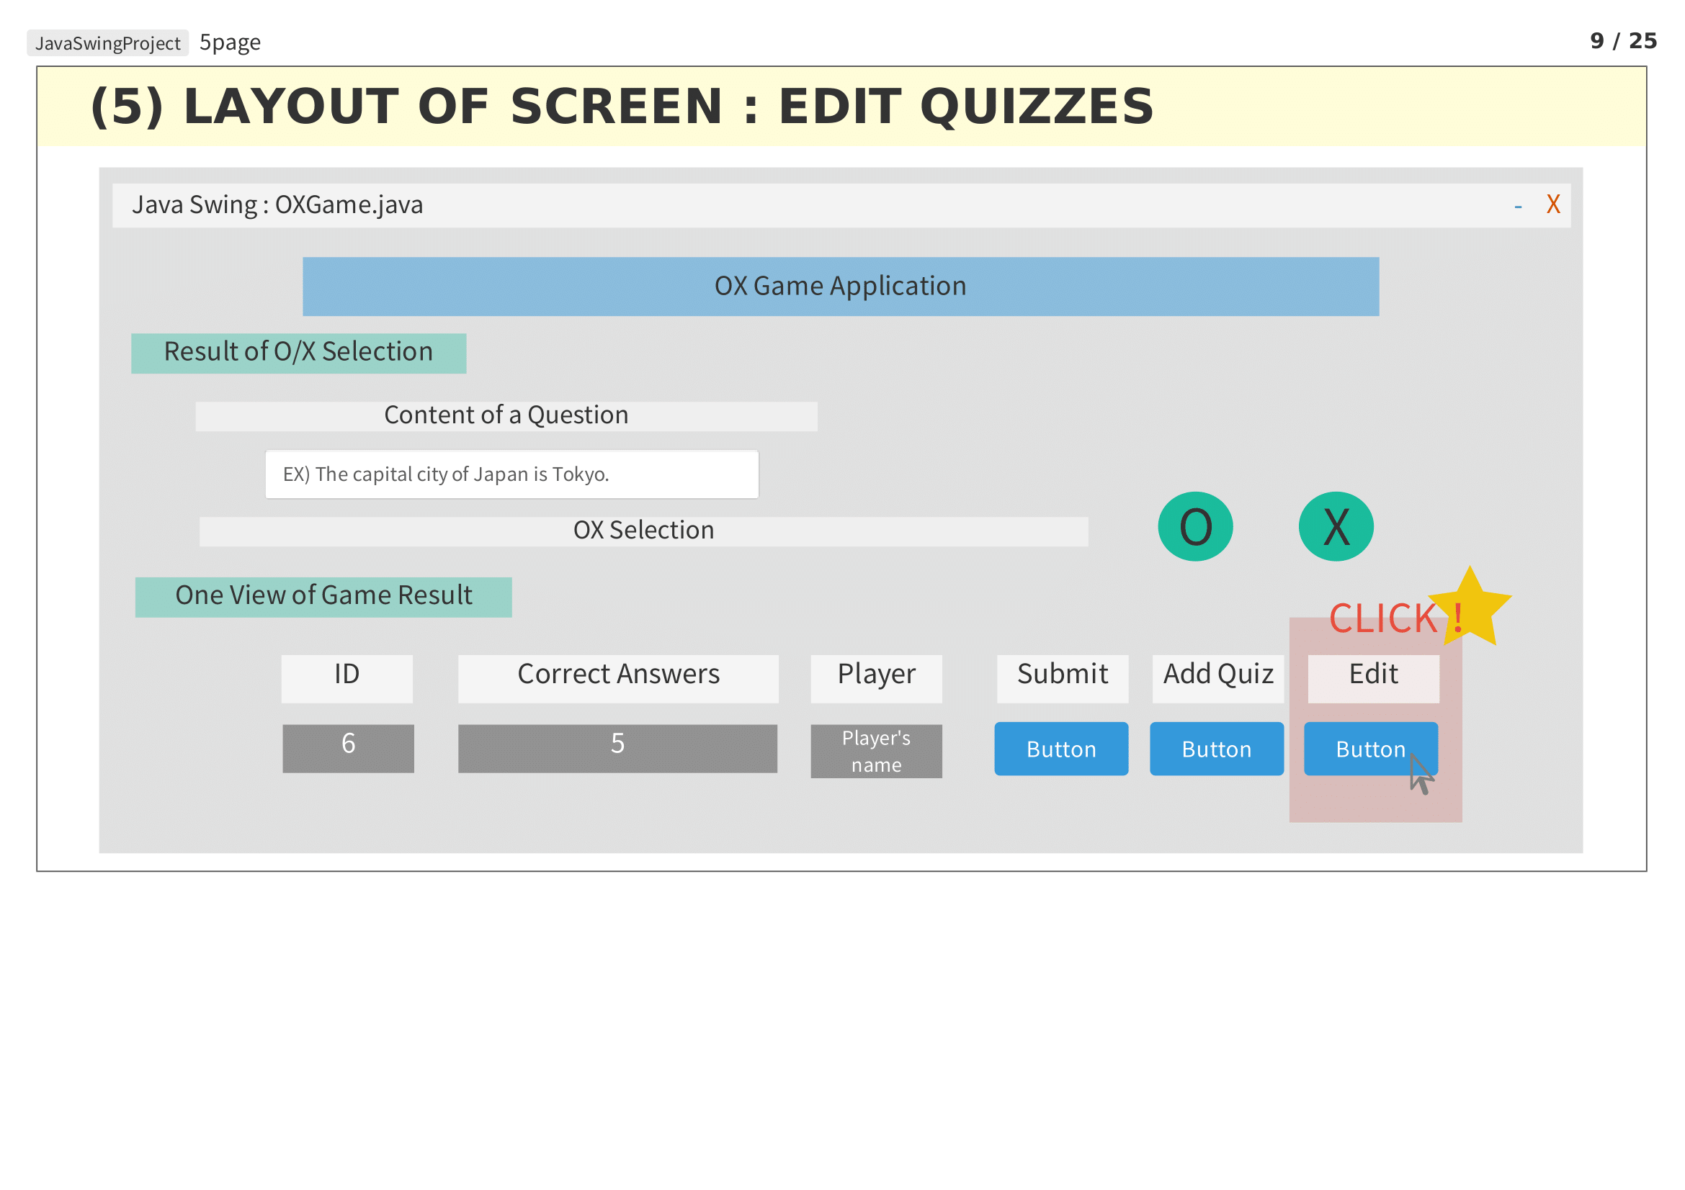
Task: Click the question text field about Tokyo
Action: [x=511, y=474]
